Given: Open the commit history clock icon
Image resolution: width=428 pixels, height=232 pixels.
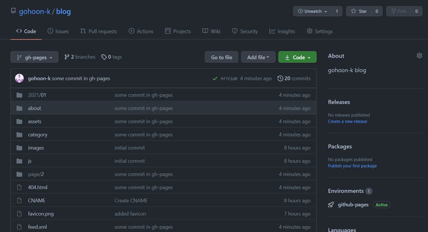Looking at the screenshot, I should tap(280, 78).
